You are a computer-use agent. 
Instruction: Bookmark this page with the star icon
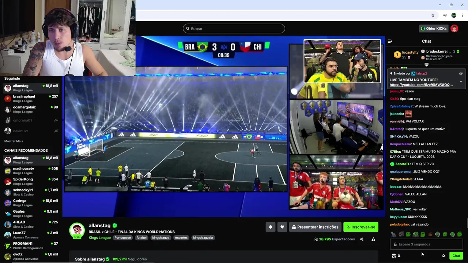pyautogui.click(x=433, y=15)
